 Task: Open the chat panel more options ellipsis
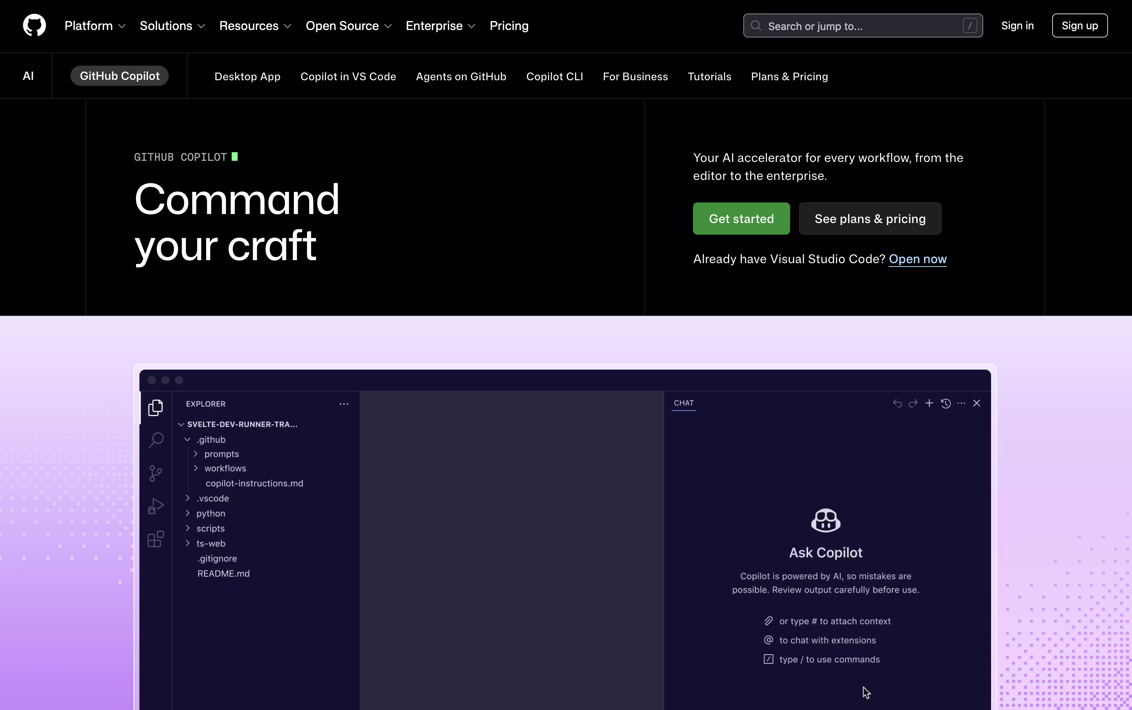(961, 403)
